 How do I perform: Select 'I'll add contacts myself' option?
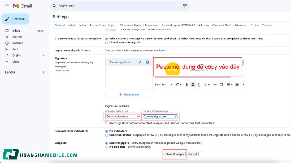107,42
